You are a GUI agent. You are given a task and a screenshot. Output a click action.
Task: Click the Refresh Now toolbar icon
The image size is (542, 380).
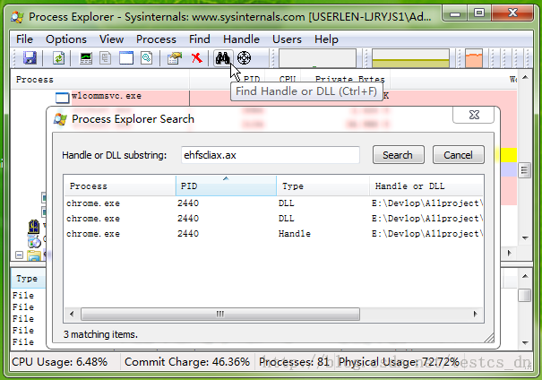coord(58,57)
